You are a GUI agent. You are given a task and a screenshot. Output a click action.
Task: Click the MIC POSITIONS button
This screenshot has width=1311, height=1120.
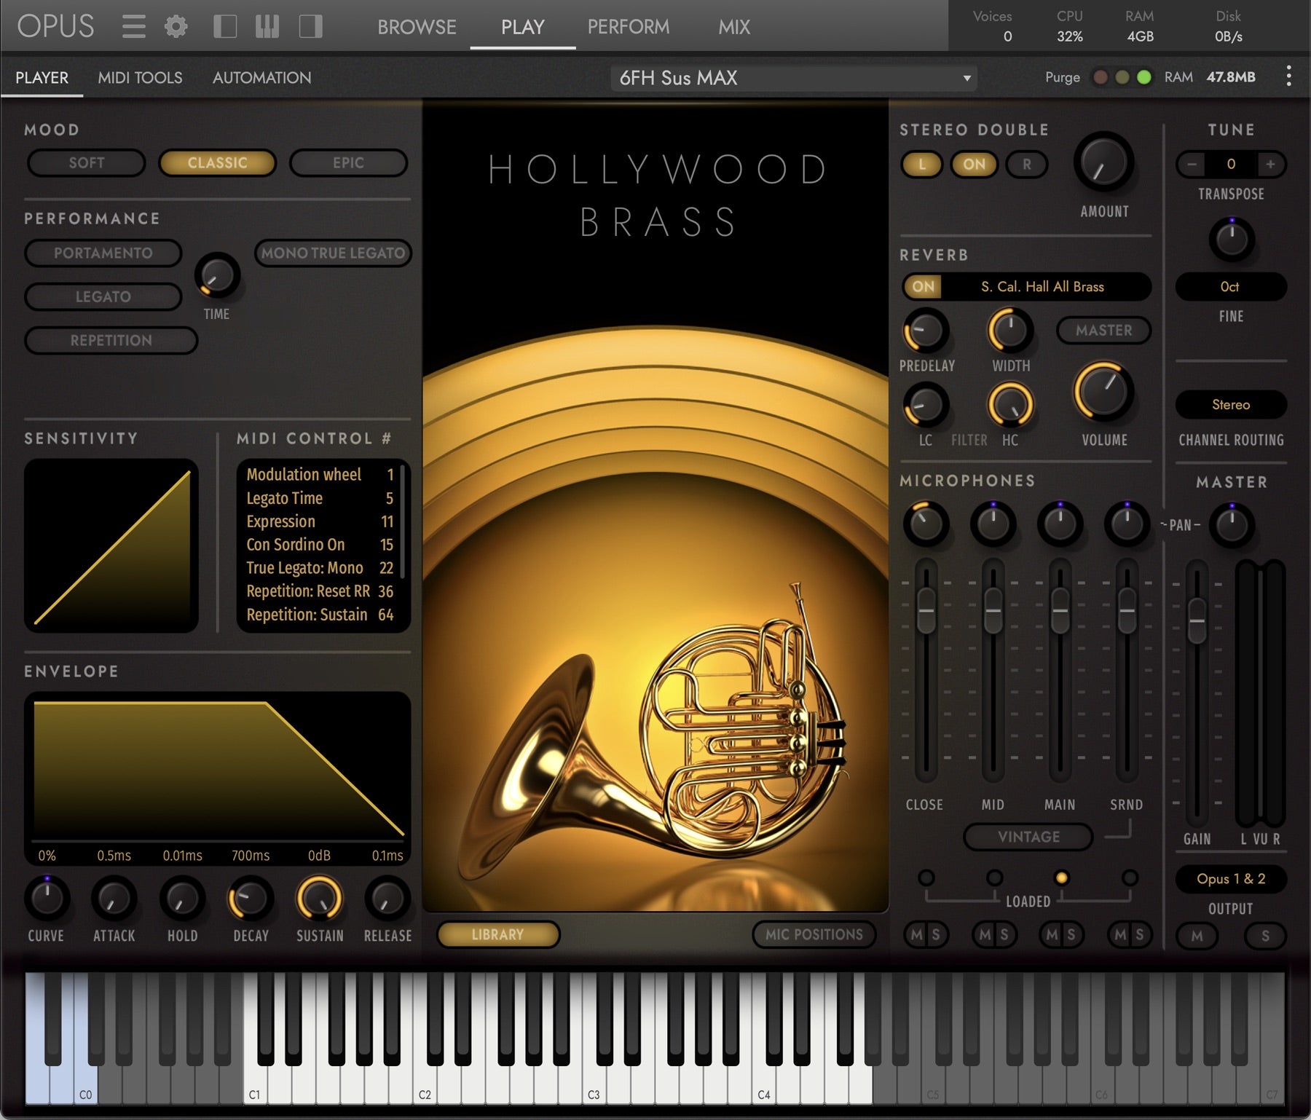[814, 934]
